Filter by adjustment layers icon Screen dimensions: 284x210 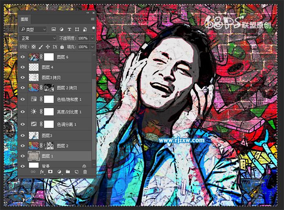coord(62,29)
